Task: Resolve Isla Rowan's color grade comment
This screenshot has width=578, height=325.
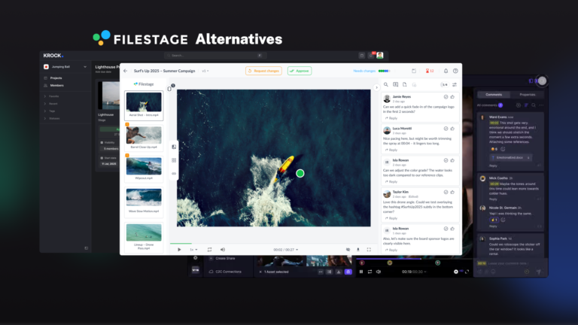Action: (x=446, y=160)
